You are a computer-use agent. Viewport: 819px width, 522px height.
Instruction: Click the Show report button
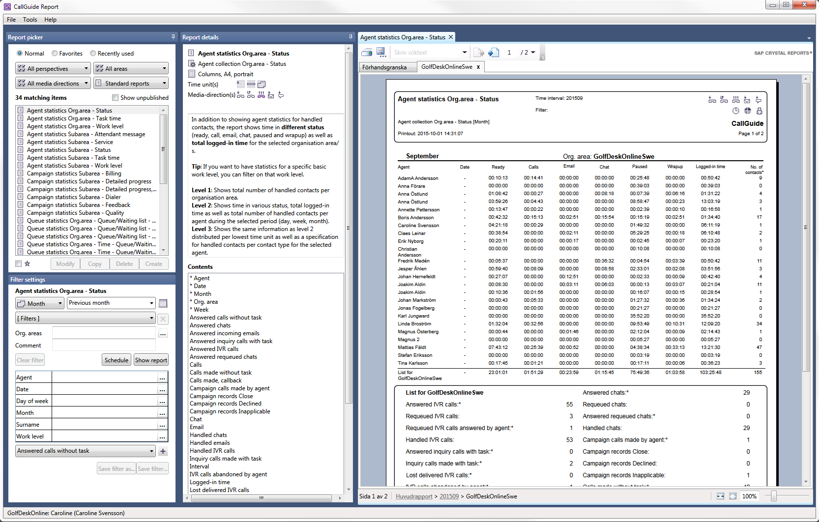(151, 360)
